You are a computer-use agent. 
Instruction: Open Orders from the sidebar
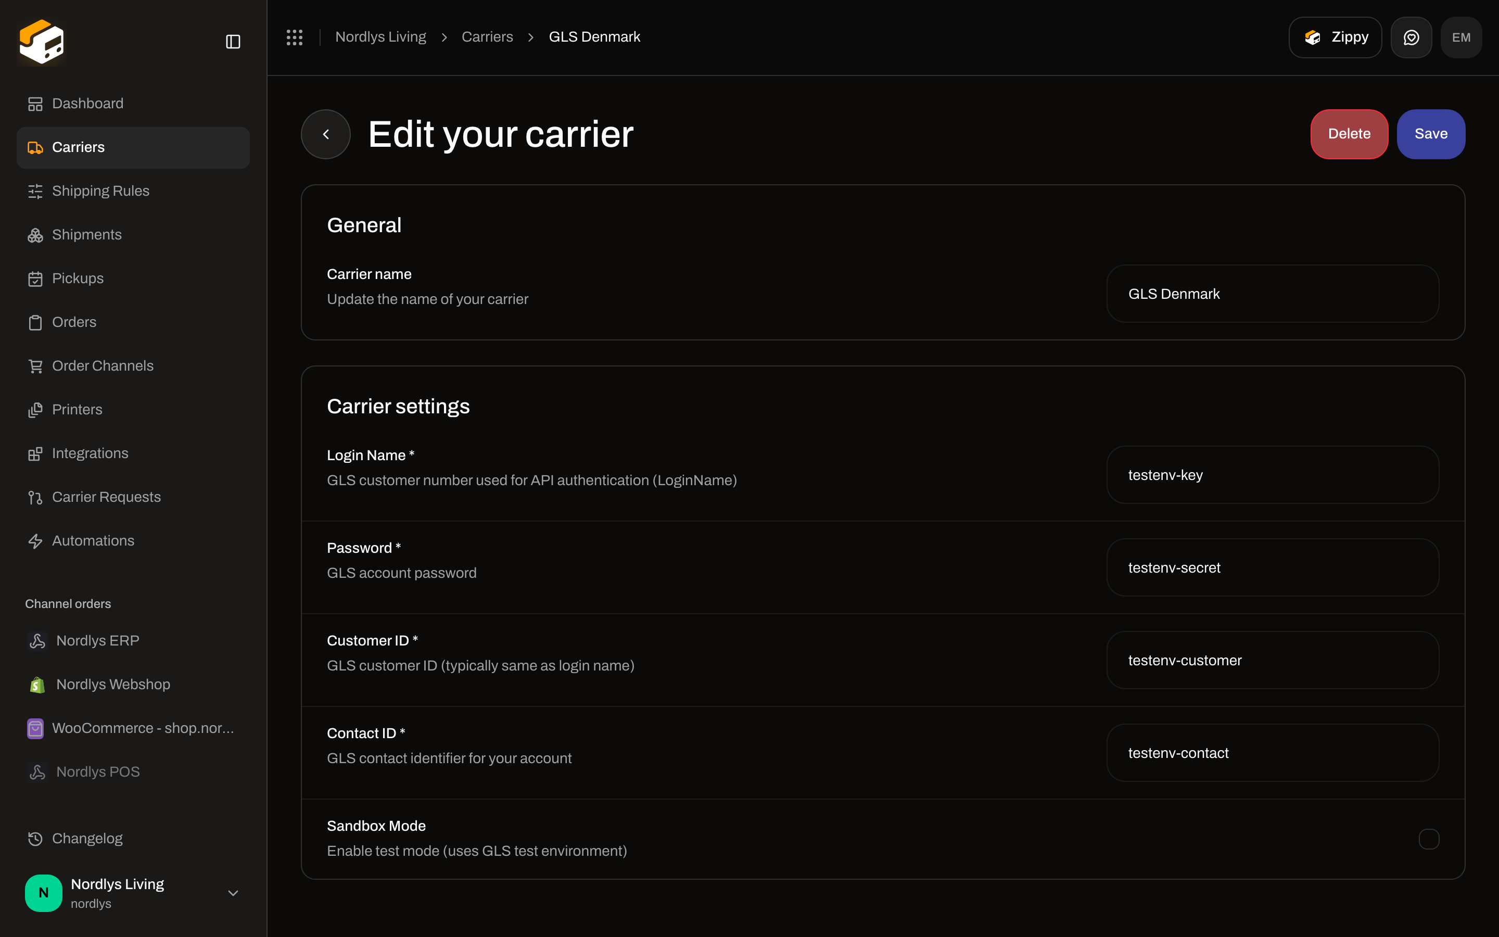[x=133, y=322]
